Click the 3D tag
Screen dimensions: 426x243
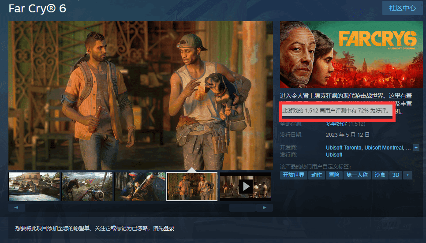click(396, 175)
